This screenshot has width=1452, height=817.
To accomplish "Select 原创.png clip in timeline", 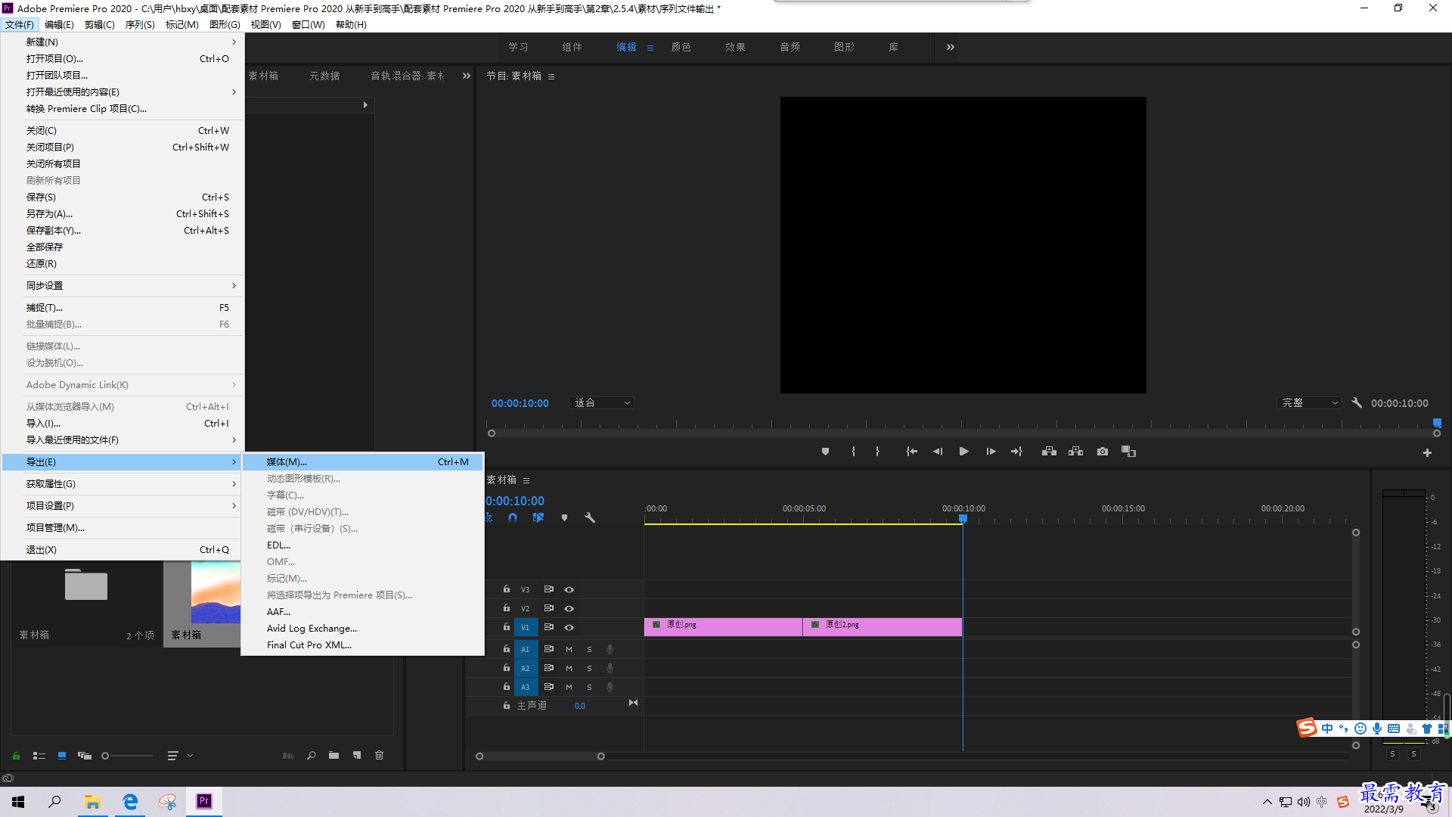I will click(x=723, y=626).
